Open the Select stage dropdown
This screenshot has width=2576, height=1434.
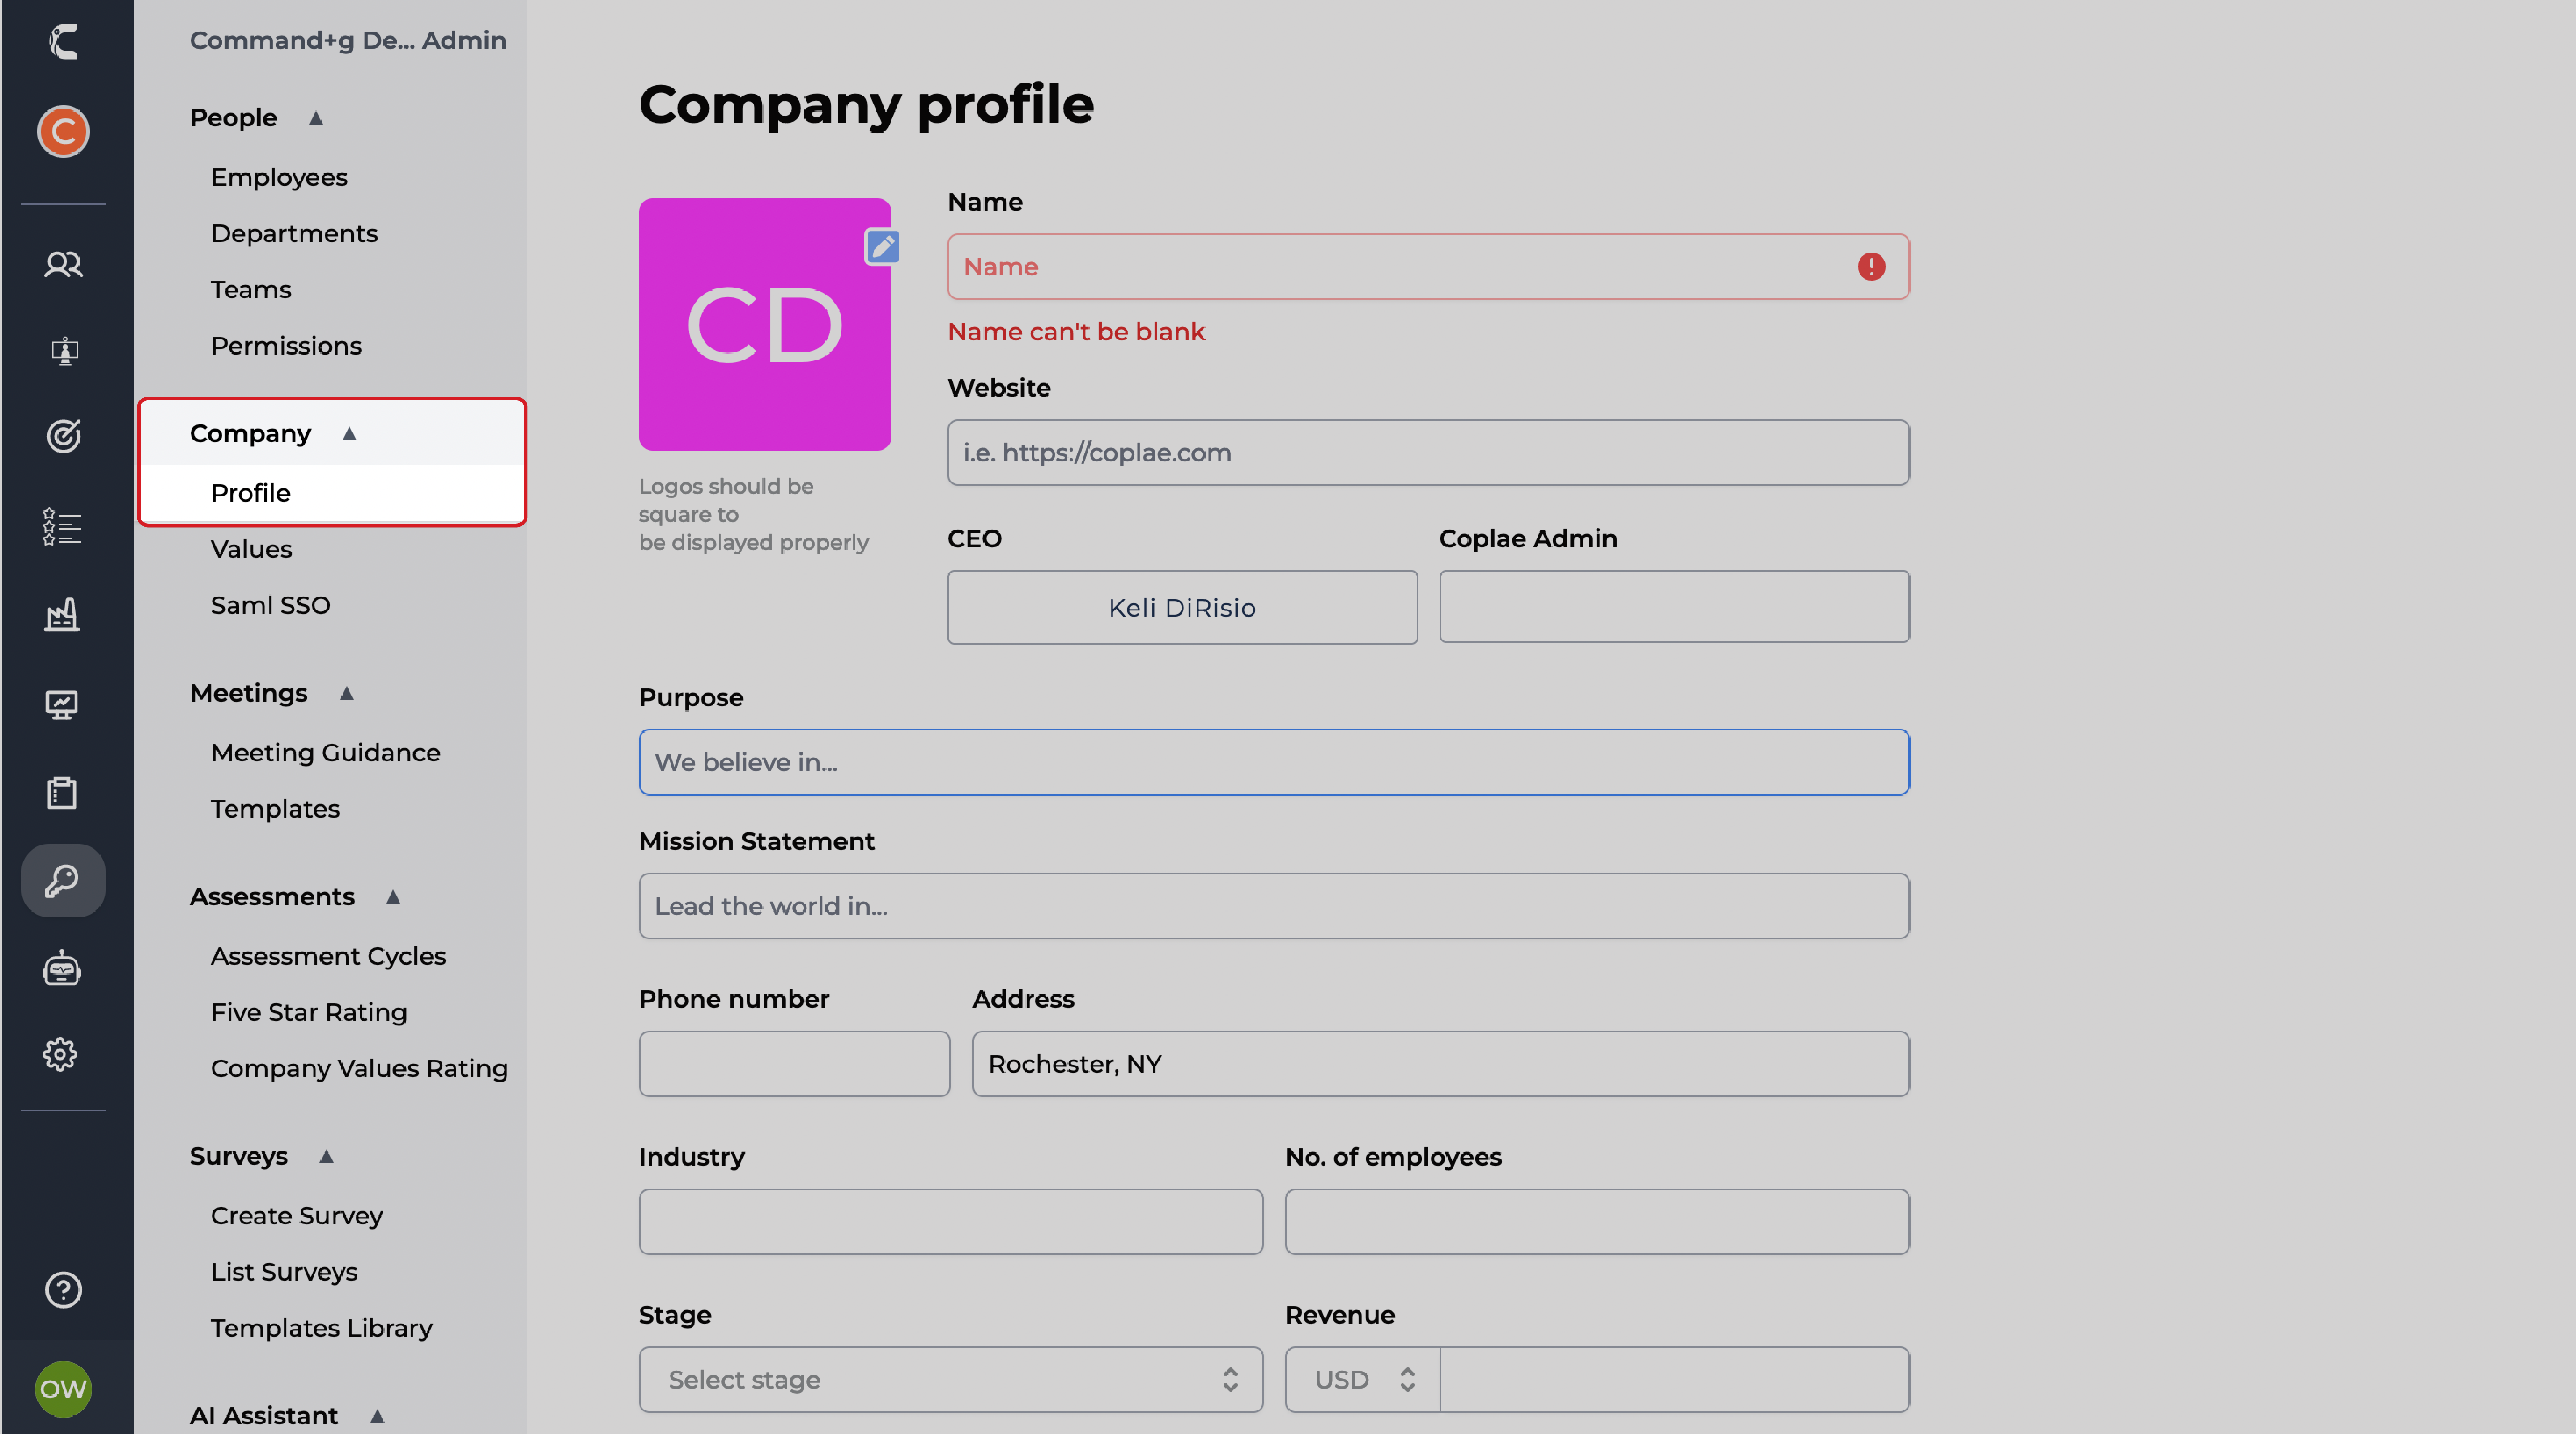(x=950, y=1379)
